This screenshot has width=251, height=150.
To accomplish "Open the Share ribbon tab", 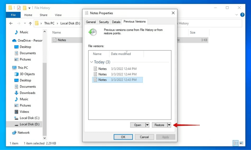I will (x=43, y=15).
